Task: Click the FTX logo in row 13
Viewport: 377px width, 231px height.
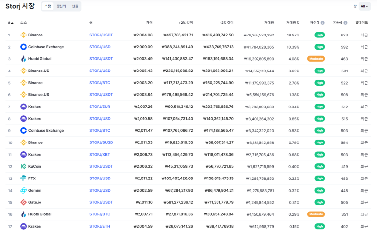Action: point(23,178)
